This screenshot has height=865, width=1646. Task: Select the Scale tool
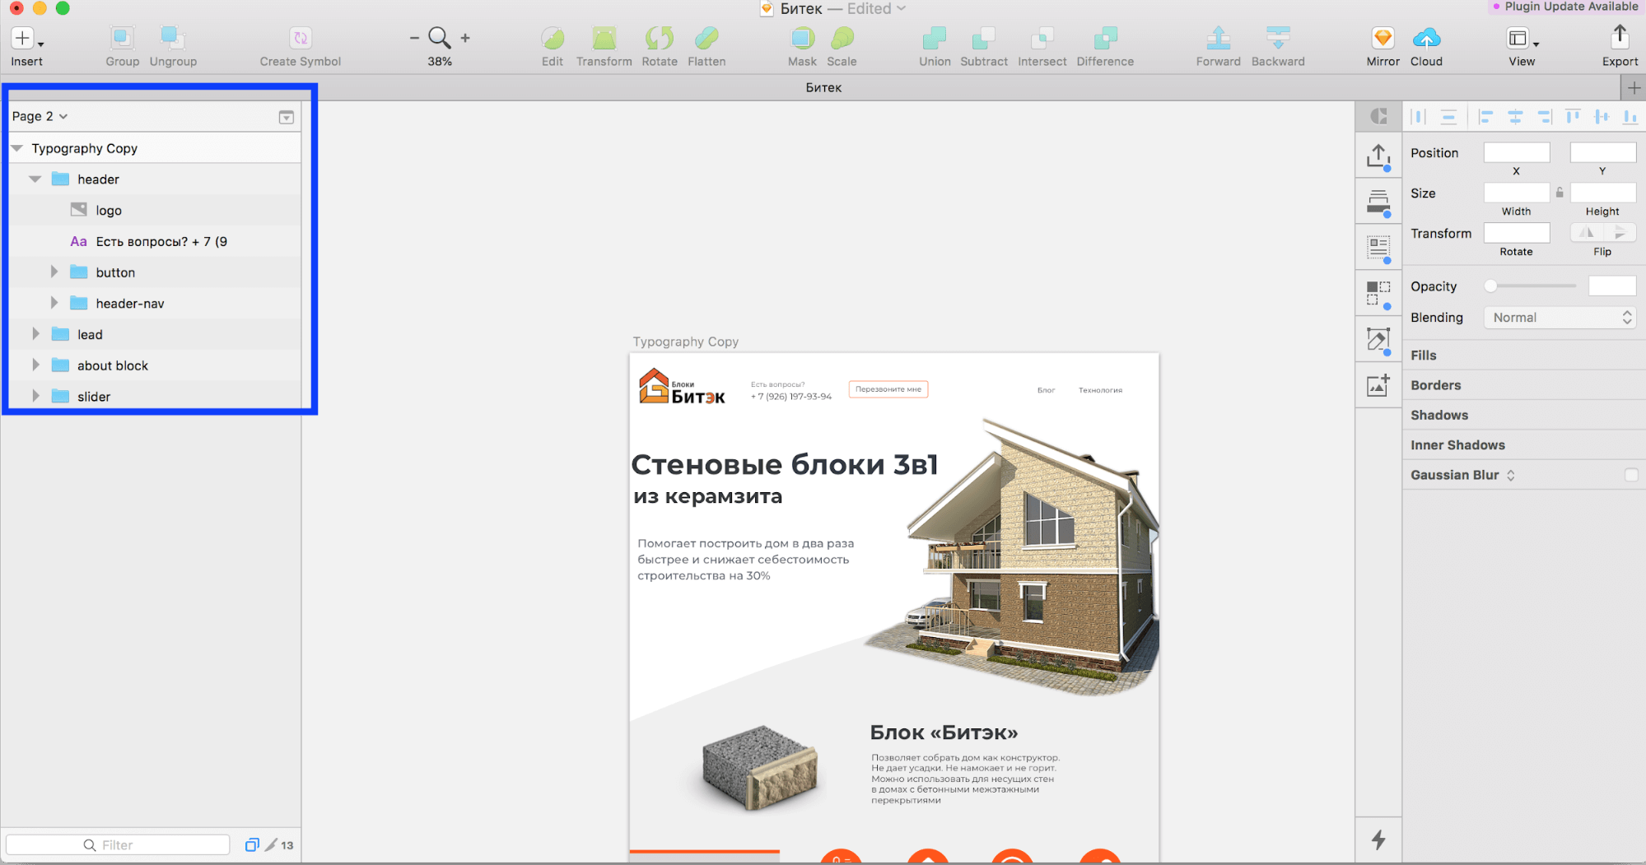[x=842, y=38]
